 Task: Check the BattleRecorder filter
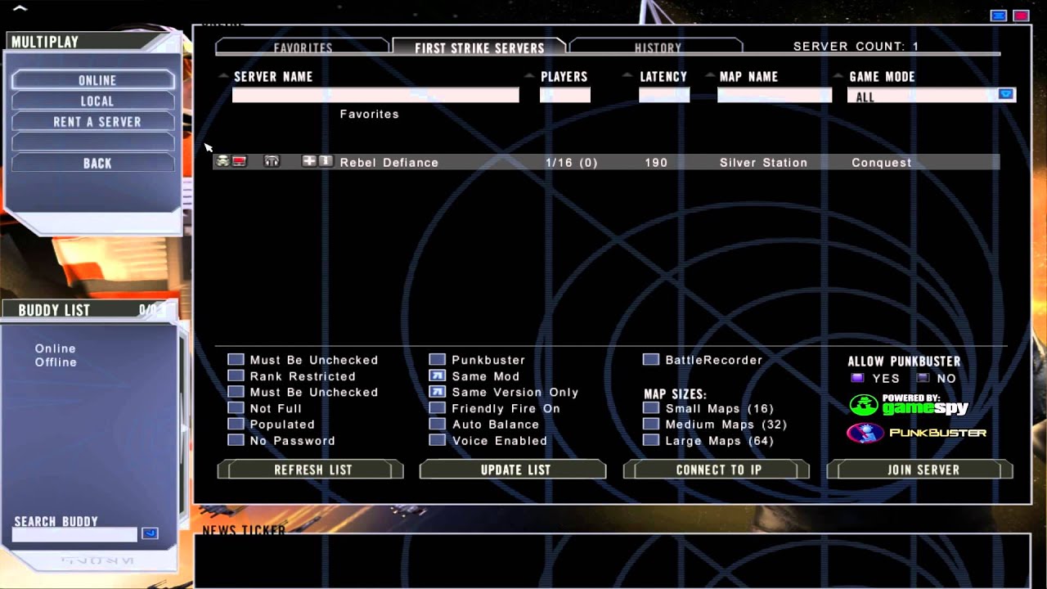651,360
